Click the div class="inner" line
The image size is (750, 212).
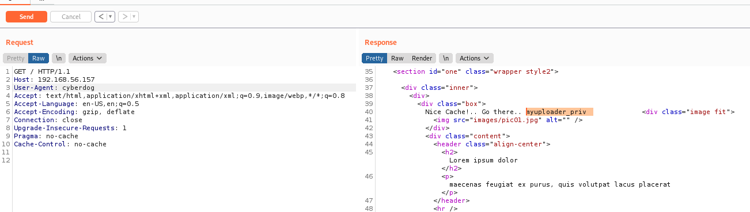tap(440, 88)
